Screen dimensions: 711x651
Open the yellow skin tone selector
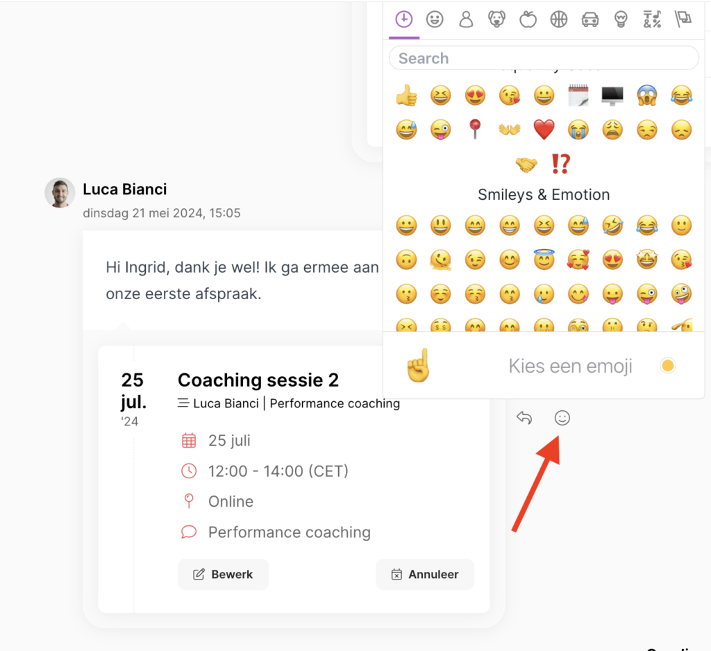click(668, 365)
